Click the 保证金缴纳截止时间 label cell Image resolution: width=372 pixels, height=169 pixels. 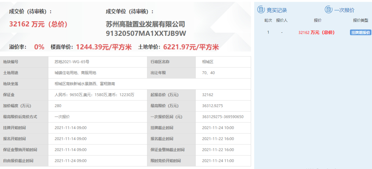[x=172, y=150]
